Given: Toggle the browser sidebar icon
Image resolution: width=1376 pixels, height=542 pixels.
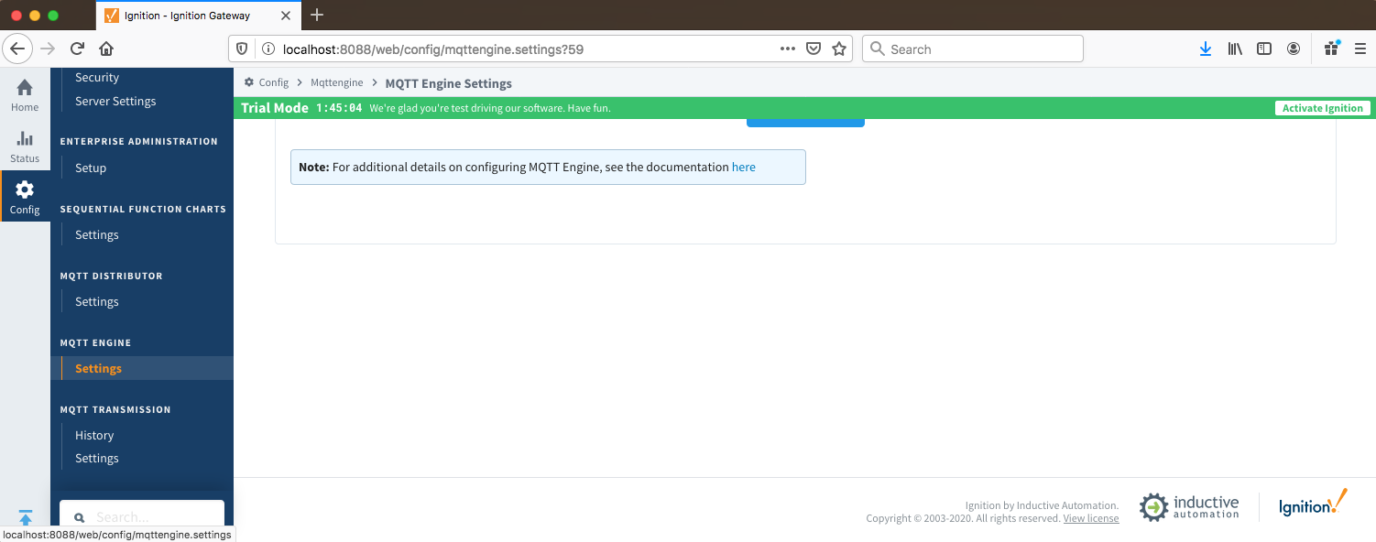Looking at the screenshot, I should coord(1264,49).
